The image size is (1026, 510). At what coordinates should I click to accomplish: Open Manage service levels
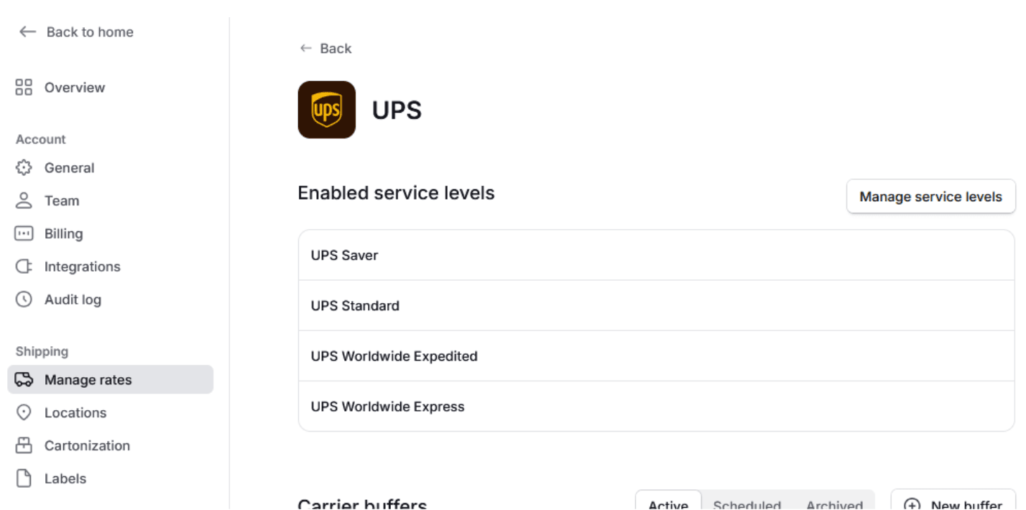pyautogui.click(x=930, y=197)
